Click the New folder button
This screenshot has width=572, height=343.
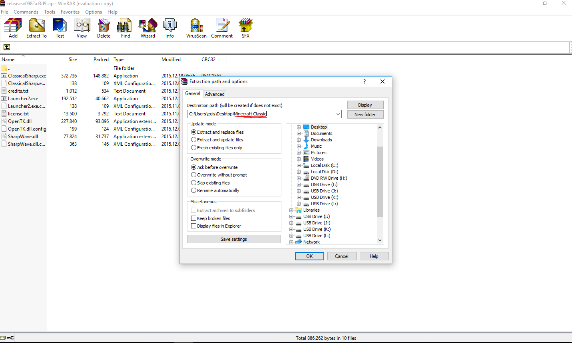click(x=365, y=115)
